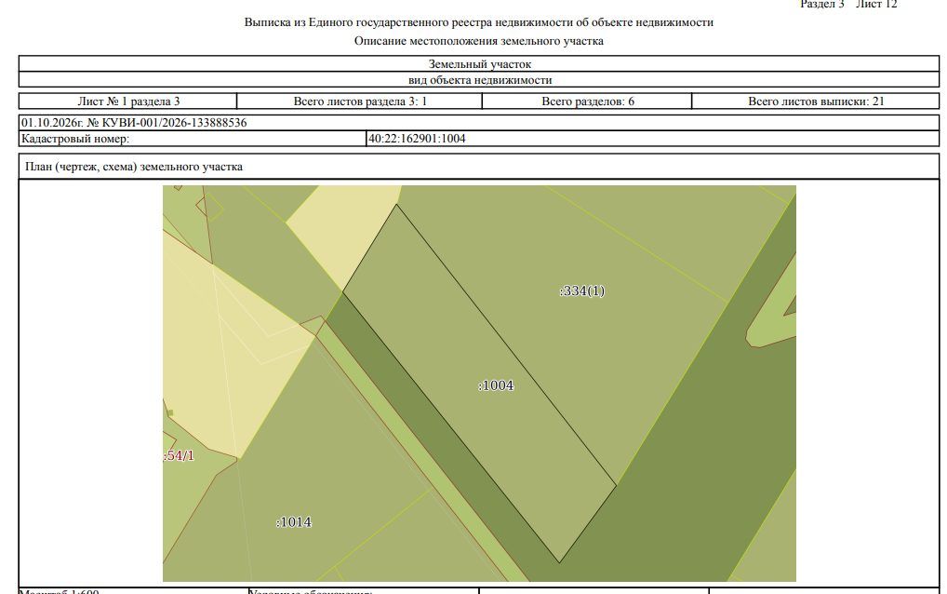Select the red ":54/1" parcel label
Viewport: 947px width, 594px height.
[179, 455]
